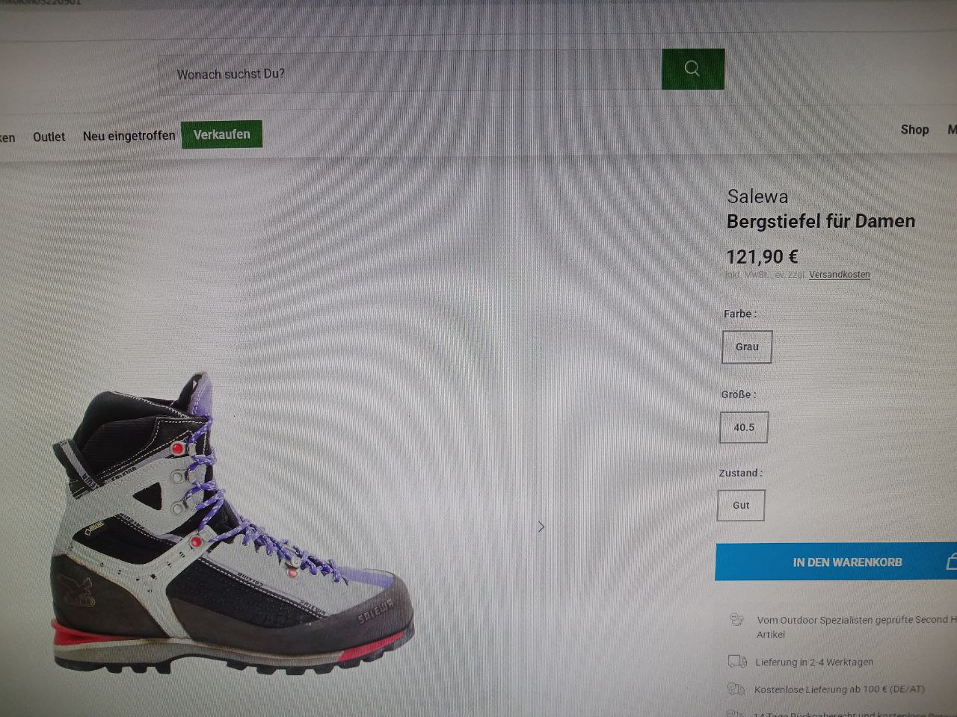The height and width of the screenshot is (717, 957).
Task: Click the green search magnifier button
Action: [x=693, y=69]
